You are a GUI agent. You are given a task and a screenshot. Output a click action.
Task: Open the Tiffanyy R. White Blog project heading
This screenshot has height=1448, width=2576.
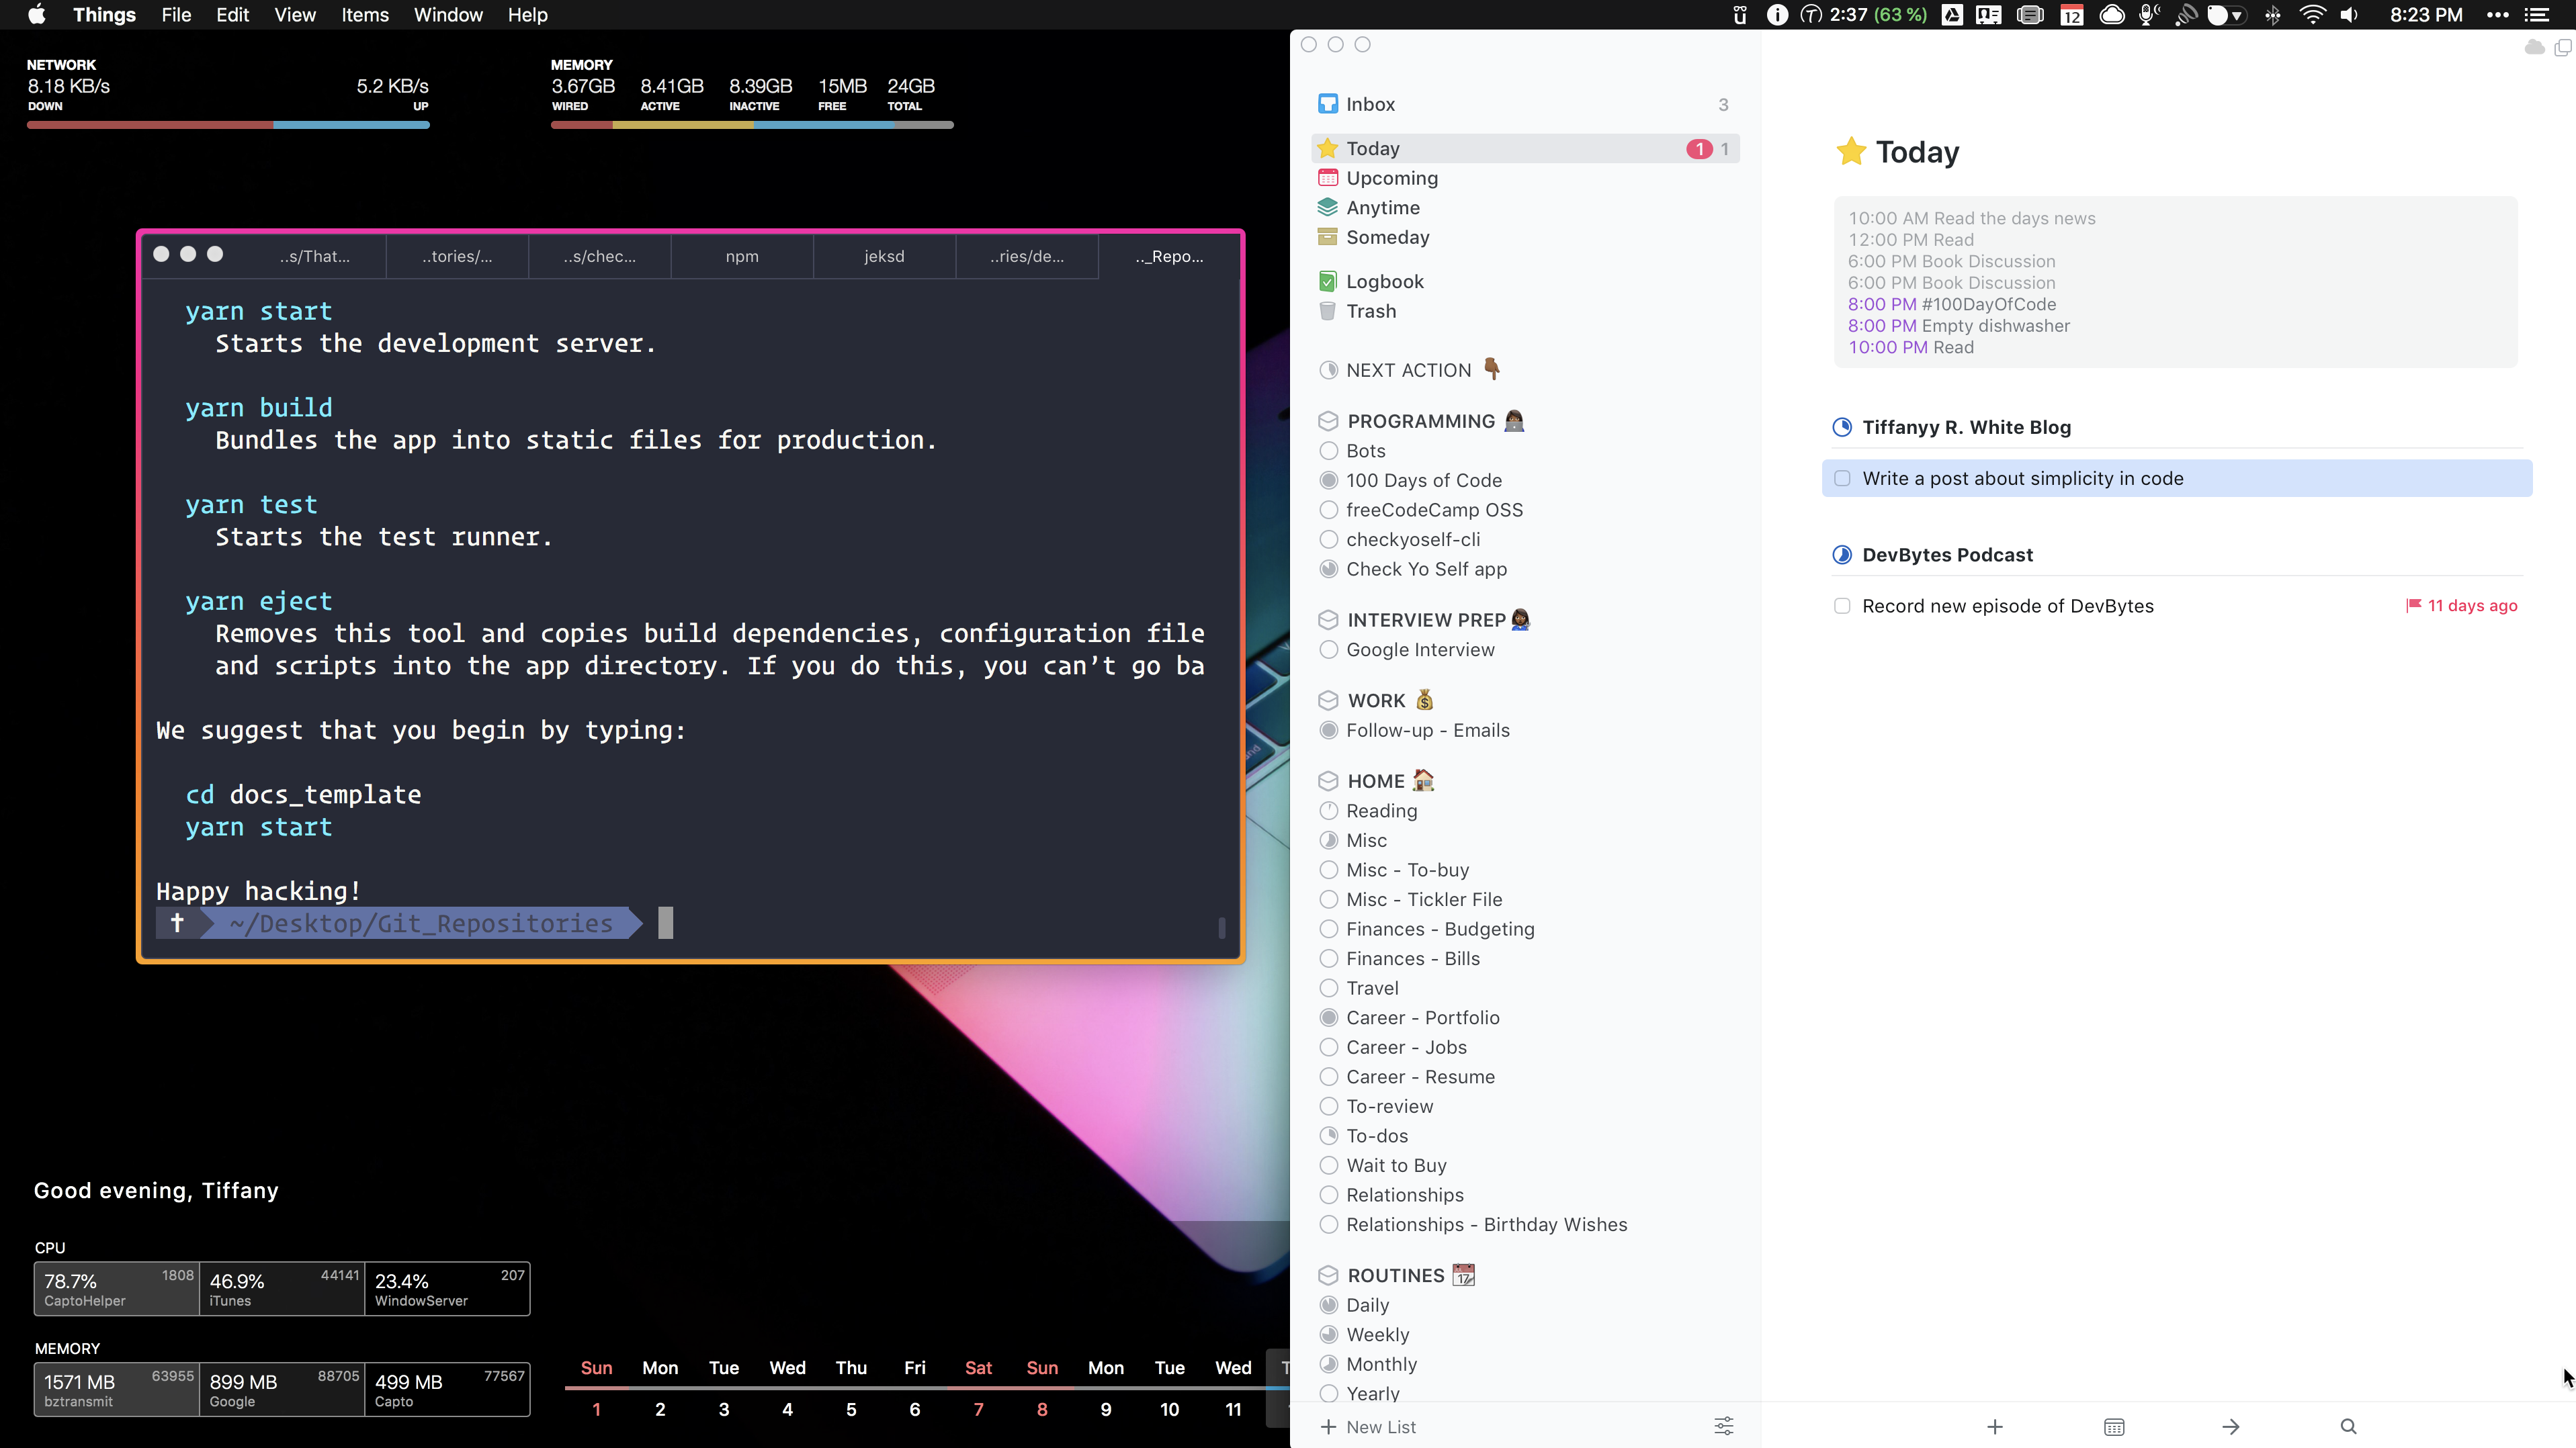pyautogui.click(x=1966, y=428)
